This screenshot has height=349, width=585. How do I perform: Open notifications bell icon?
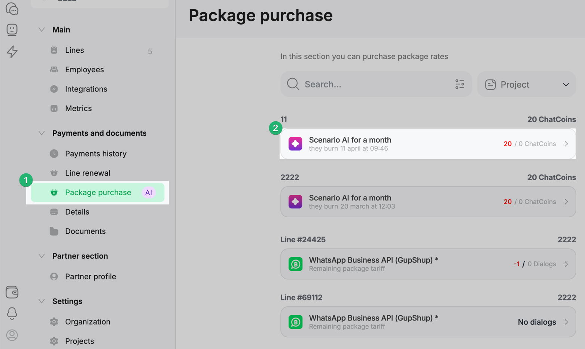coord(12,313)
